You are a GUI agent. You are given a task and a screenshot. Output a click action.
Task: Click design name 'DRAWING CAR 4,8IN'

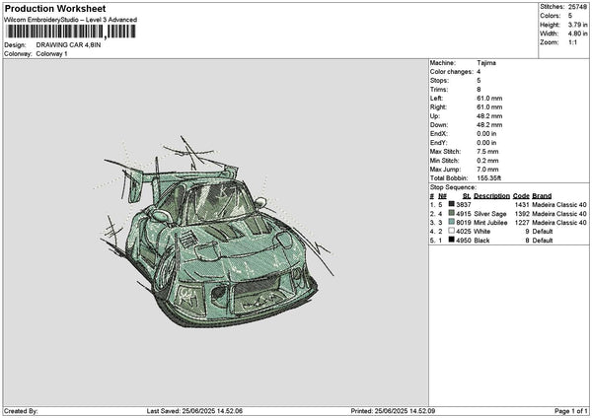68,45
